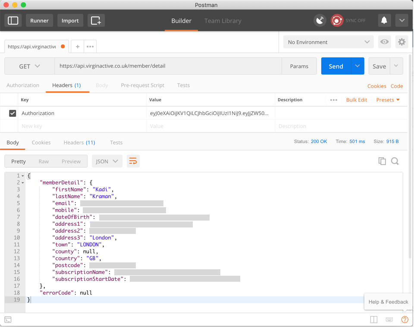Click the Params button
414x327 pixels.
pos(299,66)
